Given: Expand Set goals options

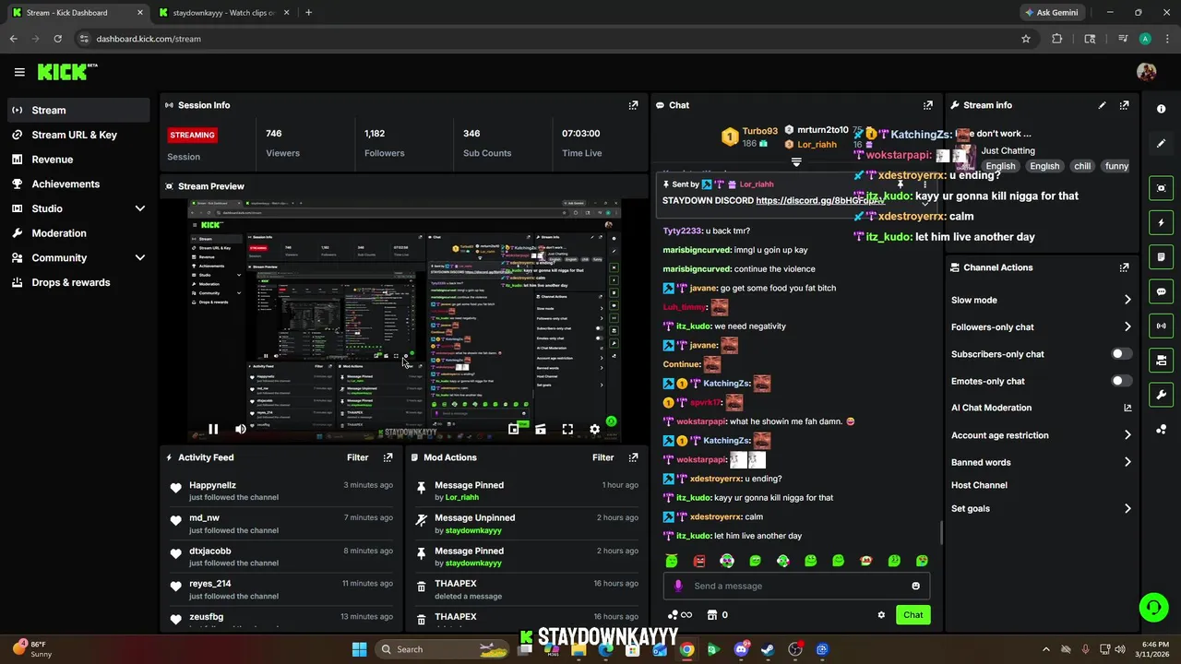Looking at the screenshot, I should click(x=1127, y=508).
